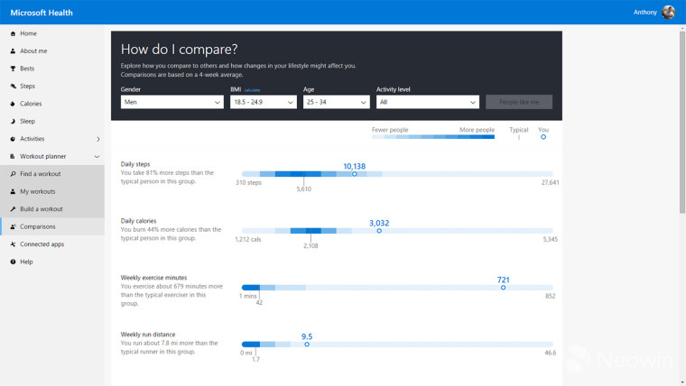Click the My workouts person icon
Image resolution: width=686 pixels, height=386 pixels.
point(13,191)
